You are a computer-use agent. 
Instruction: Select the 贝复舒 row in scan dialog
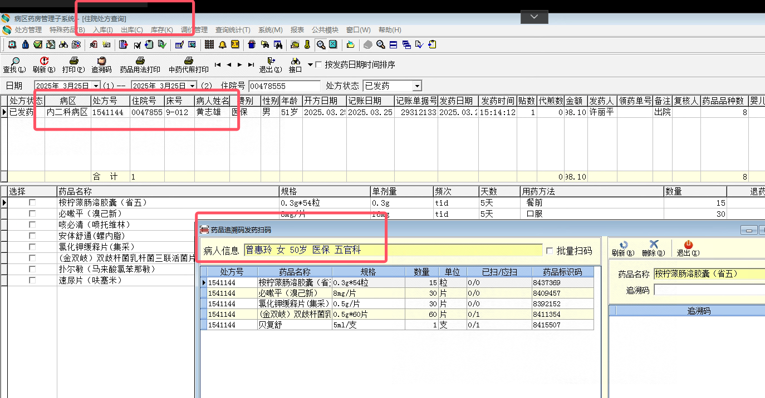(x=397, y=325)
